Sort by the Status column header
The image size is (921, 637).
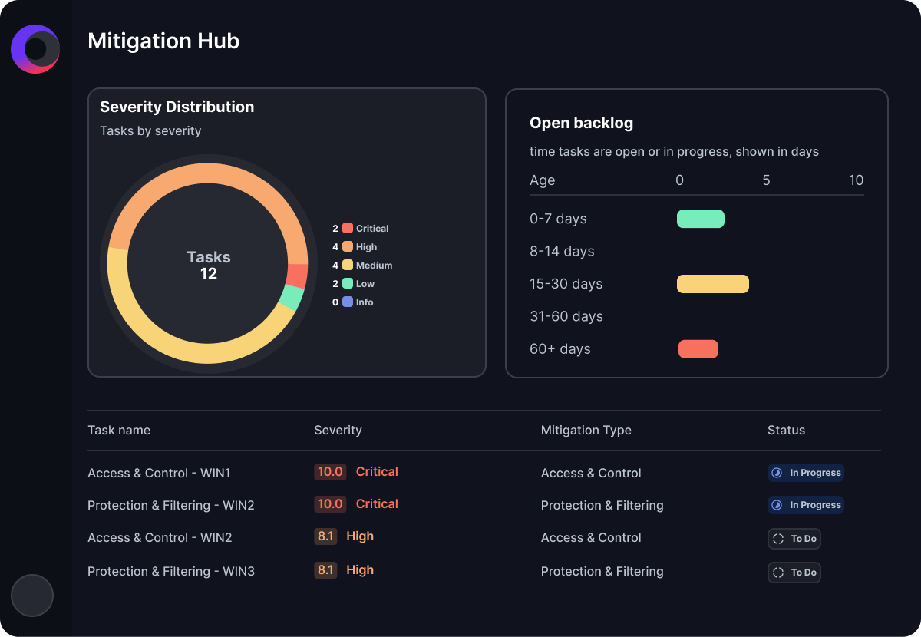click(x=787, y=430)
